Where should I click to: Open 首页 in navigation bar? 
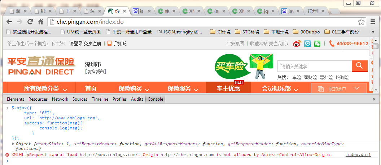pos(91,88)
